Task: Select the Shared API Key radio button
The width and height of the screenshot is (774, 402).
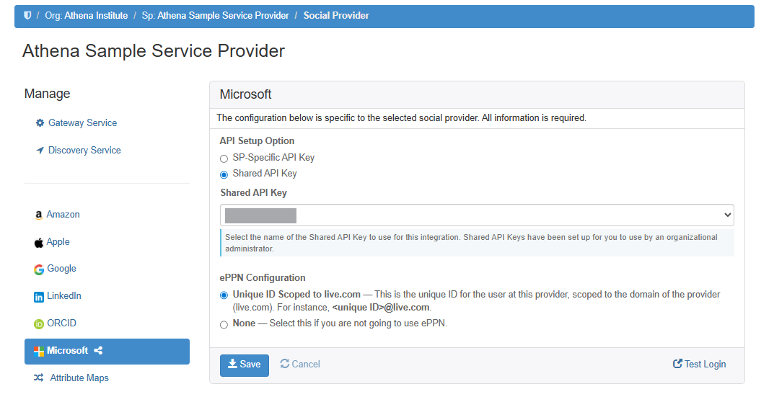Action: coord(224,174)
